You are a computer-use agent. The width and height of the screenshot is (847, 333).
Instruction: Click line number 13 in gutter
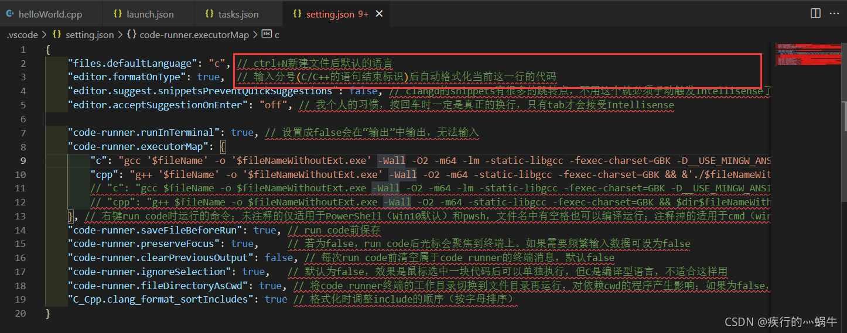(x=20, y=216)
